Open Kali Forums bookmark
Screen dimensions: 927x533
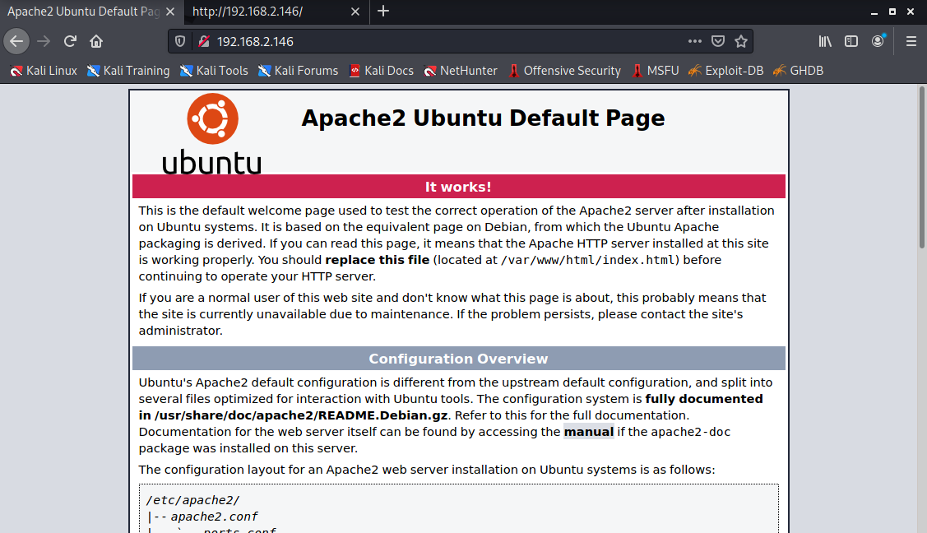pos(298,71)
